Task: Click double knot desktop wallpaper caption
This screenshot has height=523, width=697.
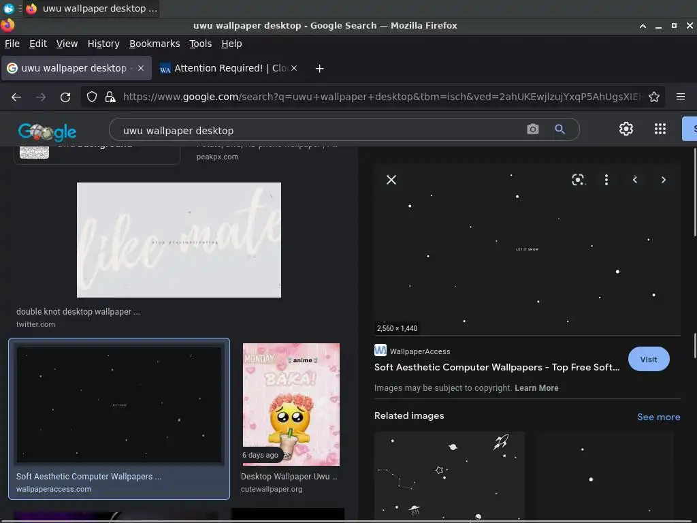Action: [78, 311]
